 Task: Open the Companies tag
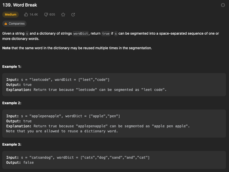pos(14,24)
